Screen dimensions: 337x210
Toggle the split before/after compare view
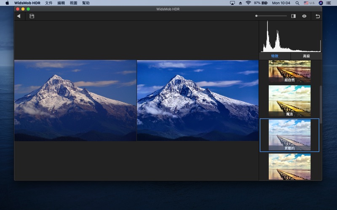[x=294, y=16]
